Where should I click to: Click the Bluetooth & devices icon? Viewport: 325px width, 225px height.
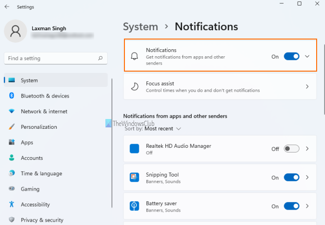click(x=12, y=96)
